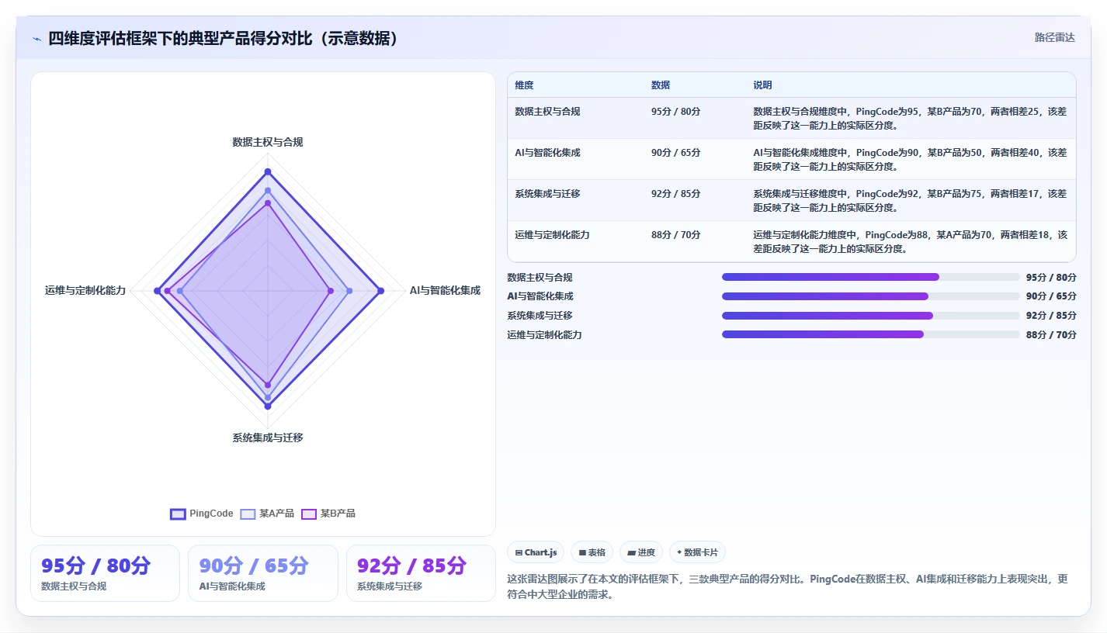This screenshot has height=633, width=1107.
Task: Click the Chart.js tag
Action: point(536,552)
